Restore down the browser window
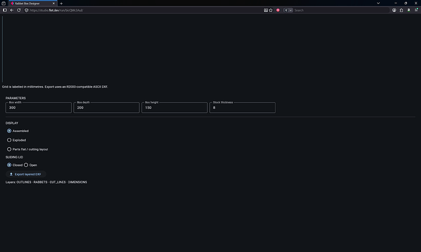This screenshot has height=252, width=421. [x=406, y=3]
